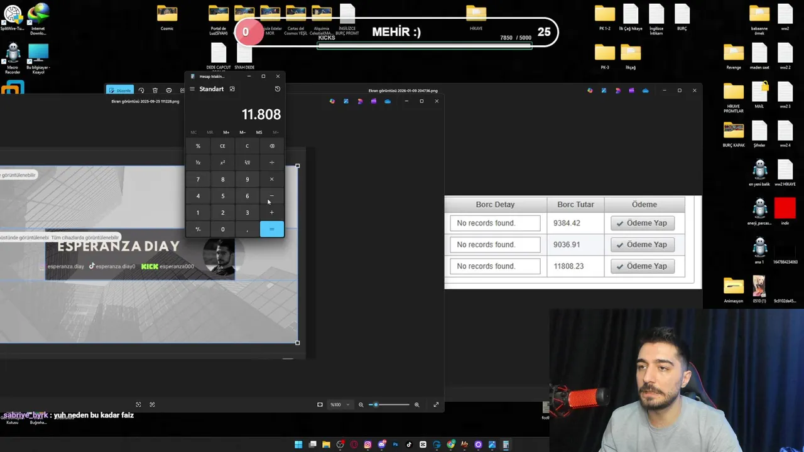The image size is (804, 452).
Task: Click digit 0 on Calculator
Action: [222, 229]
